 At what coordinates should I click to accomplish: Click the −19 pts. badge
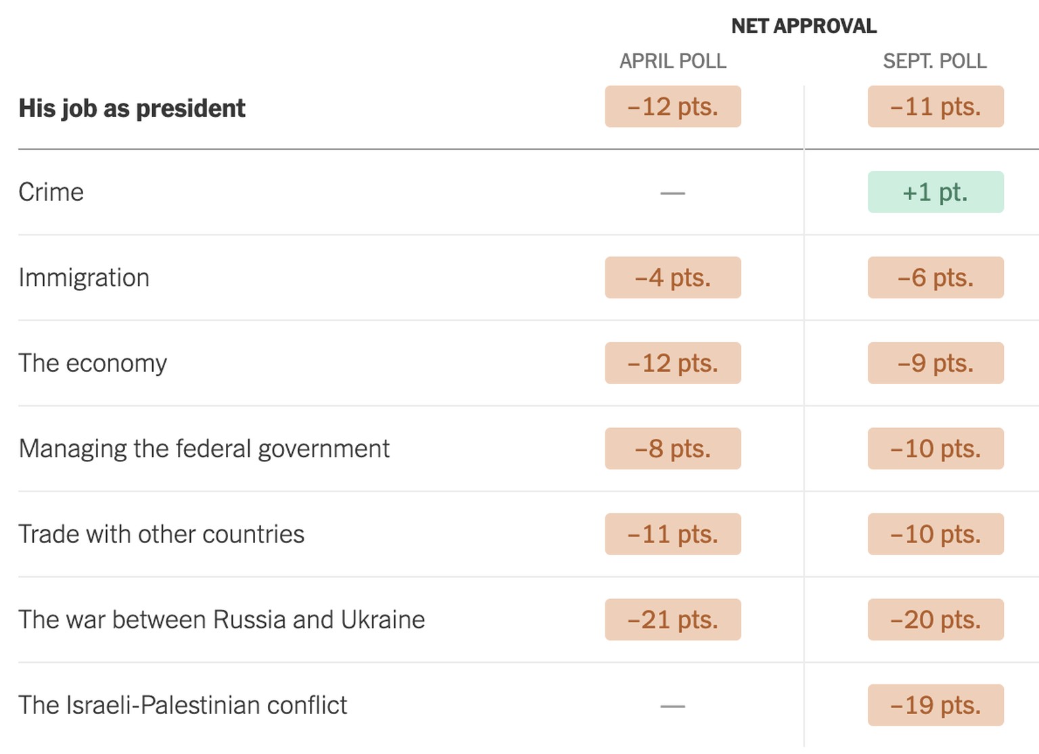[936, 705]
